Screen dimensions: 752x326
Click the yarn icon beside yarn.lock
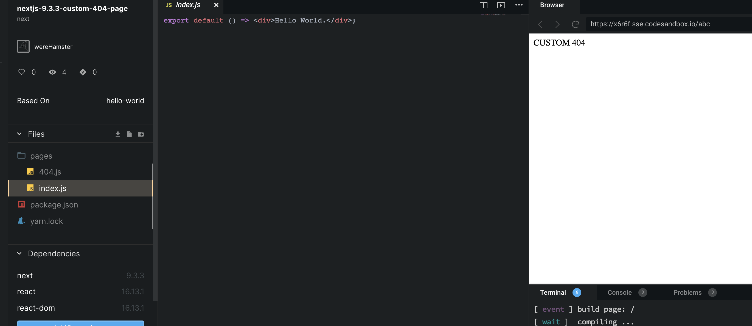tap(21, 221)
